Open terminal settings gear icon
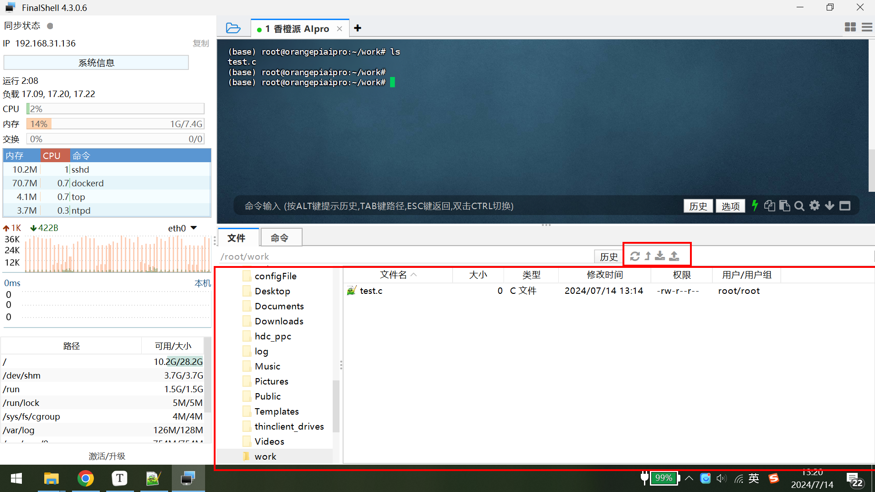Screen dimensions: 875x492 coord(815,206)
